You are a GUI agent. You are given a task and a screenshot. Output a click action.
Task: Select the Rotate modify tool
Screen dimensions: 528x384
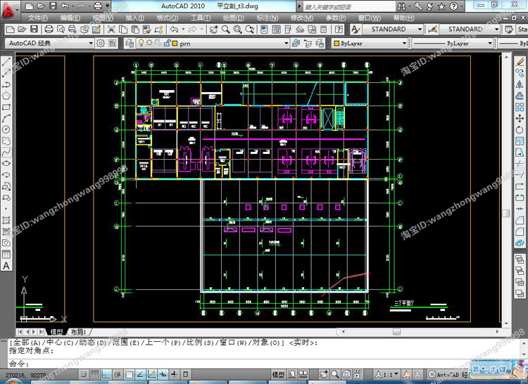pos(520,130)
